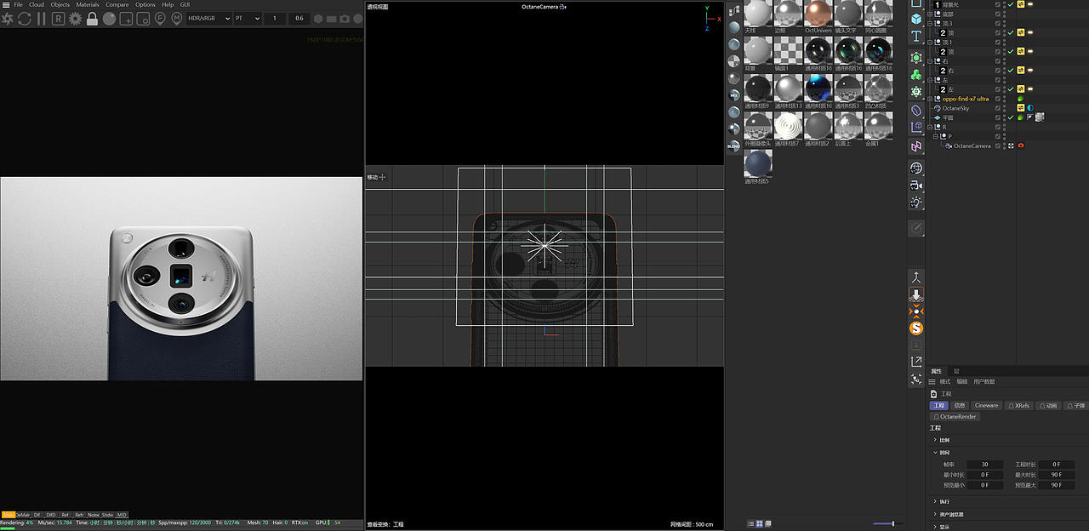Select the OctUniverse copper material

[818, 13]
